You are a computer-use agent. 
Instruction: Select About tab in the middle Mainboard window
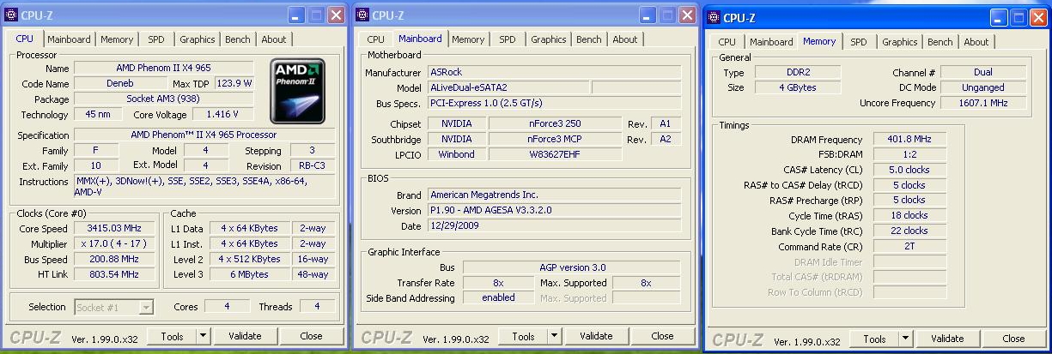(x=625, y=39)
